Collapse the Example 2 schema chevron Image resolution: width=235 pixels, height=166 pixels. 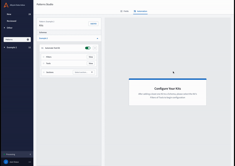coord(98,39)
